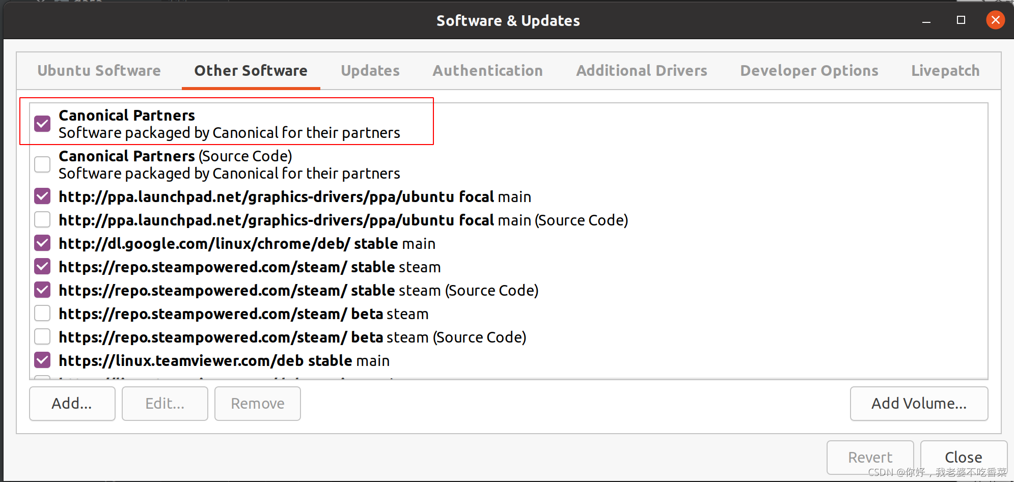1014x482 pixels.
Task: Select the dl.google.com chrome deb entry
Action: [247, 243]
